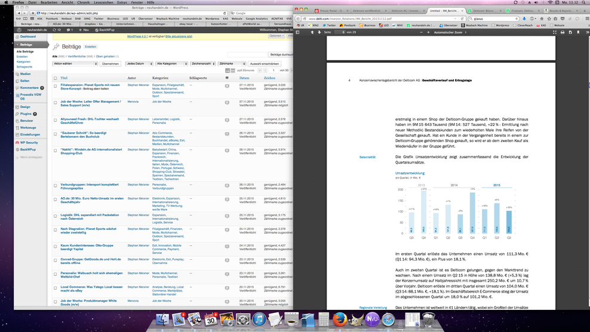Screen dimensions: 590x332
Task: Open GIMP from the dock
Action: (355, 319)
